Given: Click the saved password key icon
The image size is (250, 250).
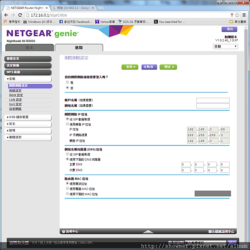Looking at the screenshot, I should pyautogui.click(x=232, y=15).
